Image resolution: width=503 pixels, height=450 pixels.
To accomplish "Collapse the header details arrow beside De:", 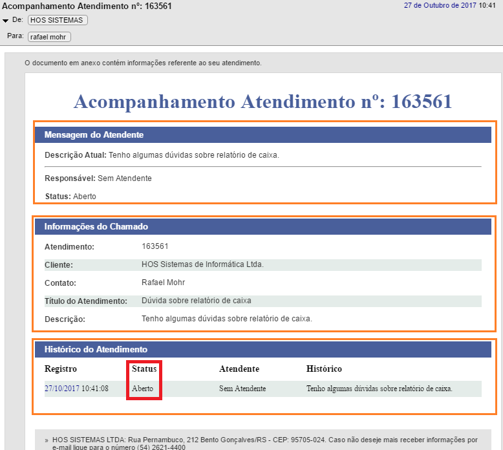I will (6, 21).
